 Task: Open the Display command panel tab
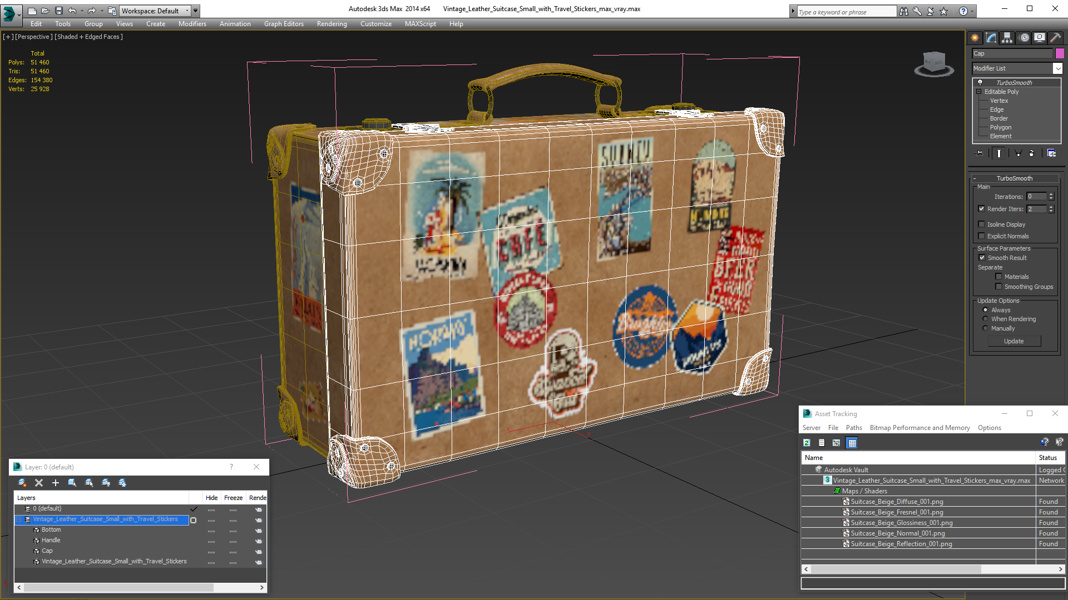click(x=1040, y=38)
